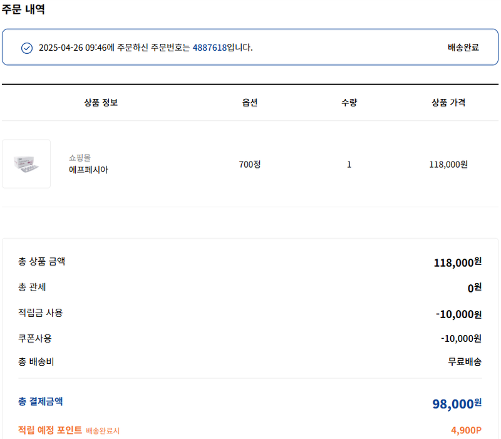The image size is (501, 439).
Task: Click the check circle icon in order notice
Action: [x=27, y=48]
